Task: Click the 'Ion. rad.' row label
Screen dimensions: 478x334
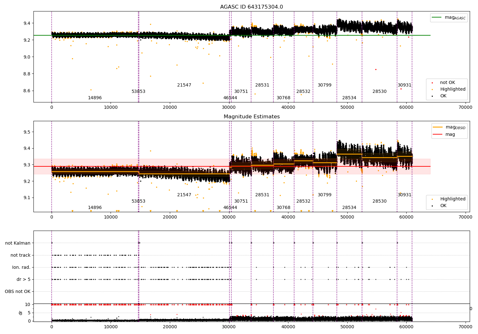Action: pos(21,267)
